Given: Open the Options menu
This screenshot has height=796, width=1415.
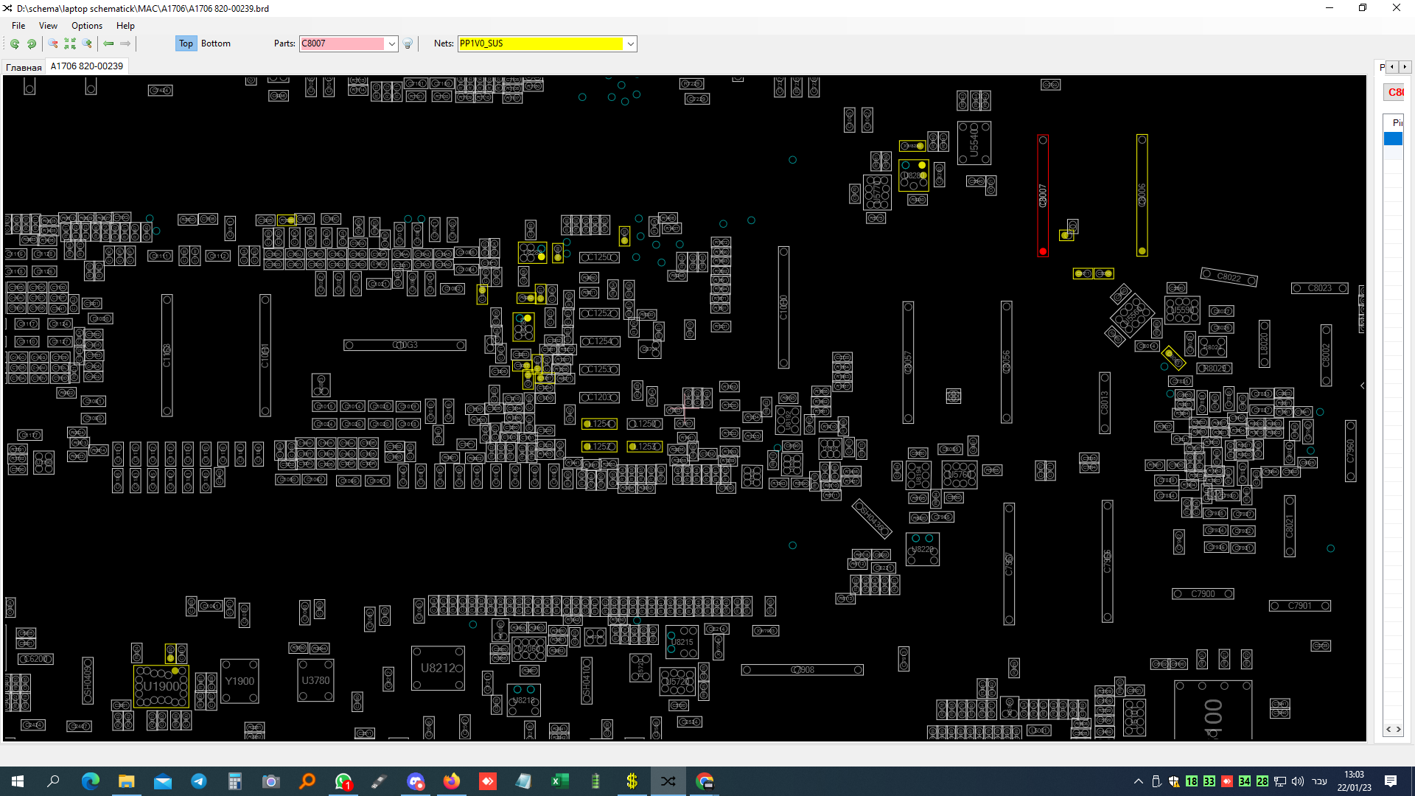Looking at the screenshot, I should tap(87, 25).
